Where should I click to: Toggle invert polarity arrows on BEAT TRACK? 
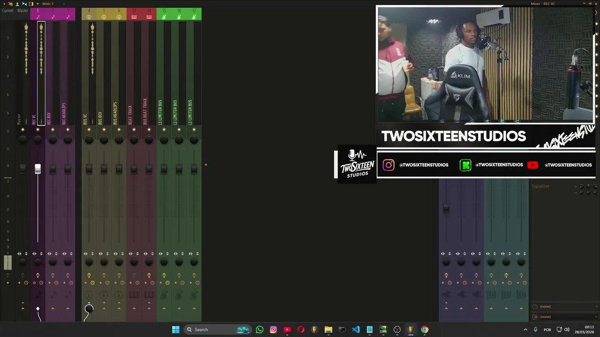pos(137,254)
